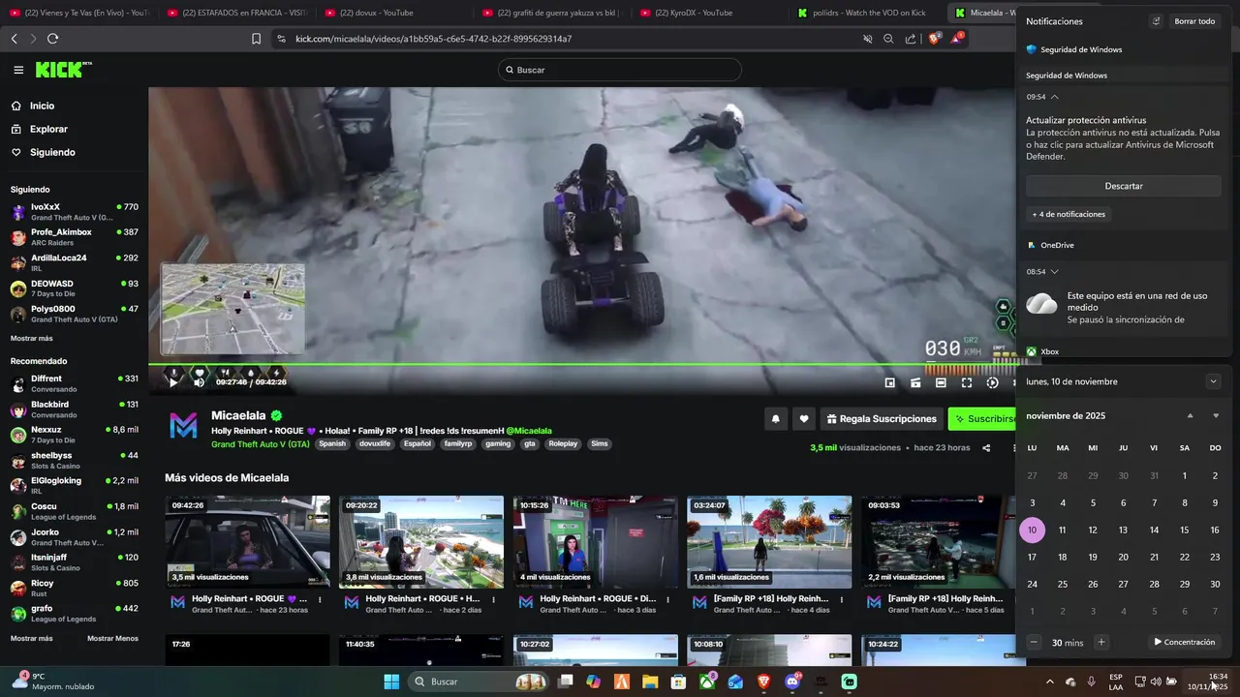
Task: Search Kick with the Buscar field
Action: tap(620, 70)
